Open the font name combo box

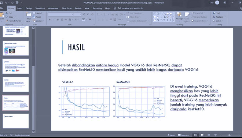(x=60, y=14)
